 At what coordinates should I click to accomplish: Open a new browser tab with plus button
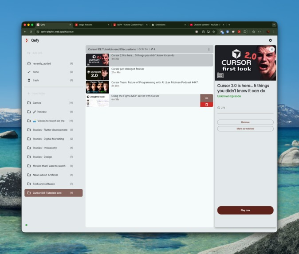pos(229,25)
